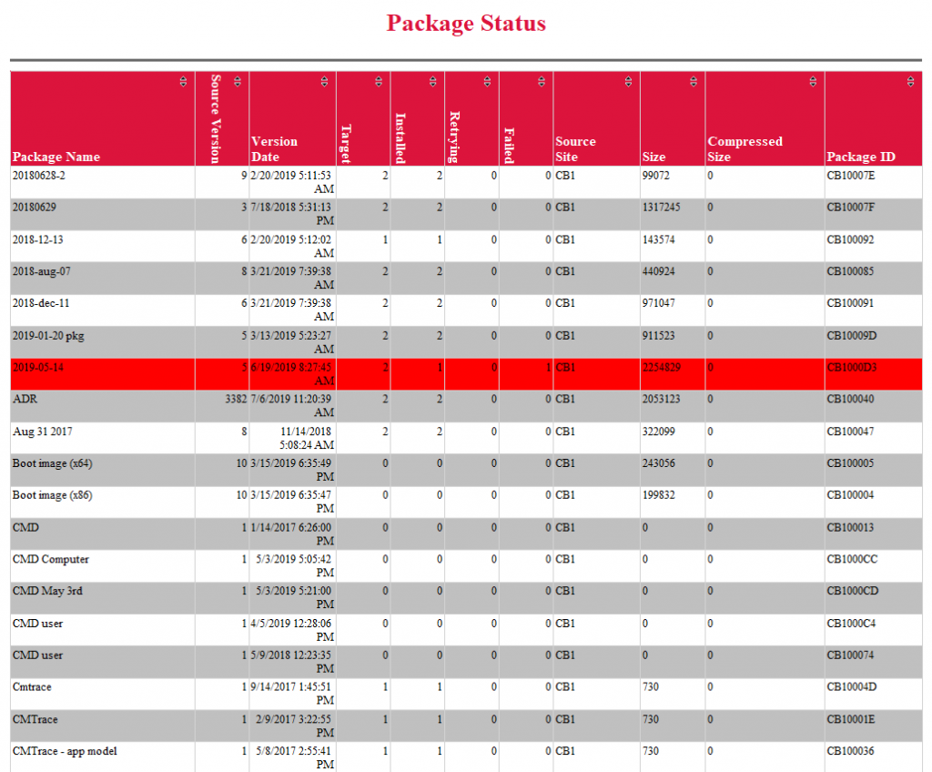Click package ID CB1000D3 in red row
932x772 pixels.
point(852,367)
